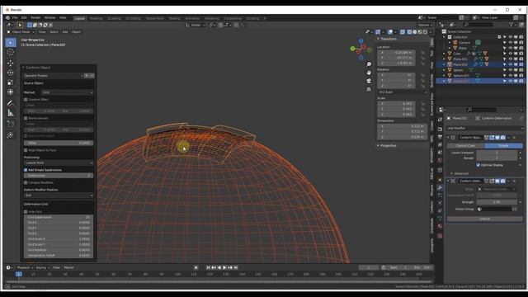Switch to wireframe viewport shading
Image resolution: width=528 pixels, height=297 pixels.
(x=409, y=32)
